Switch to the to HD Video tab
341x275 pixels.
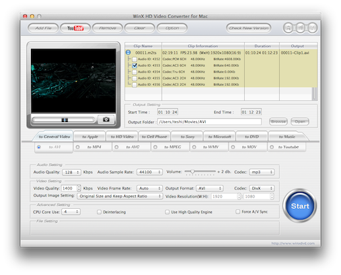122,137
